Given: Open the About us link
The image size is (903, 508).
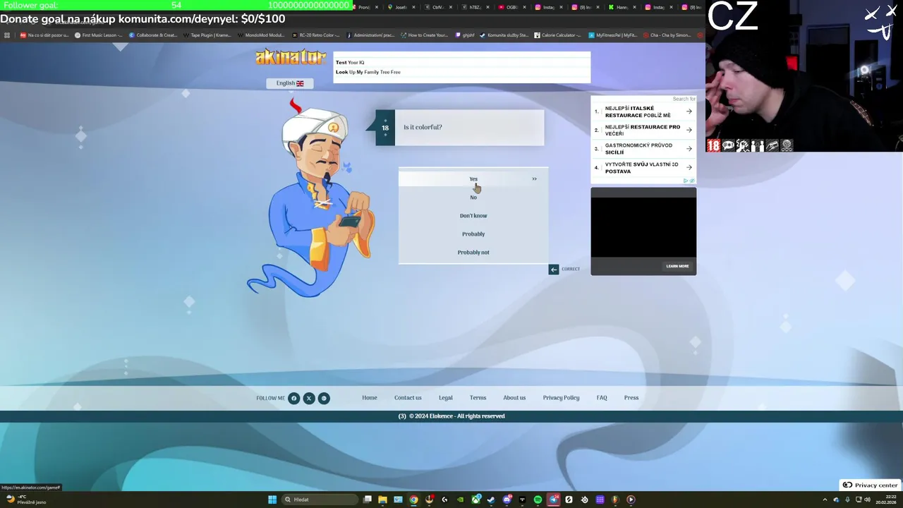Looking at the screenshot, I should click(514, 398).
